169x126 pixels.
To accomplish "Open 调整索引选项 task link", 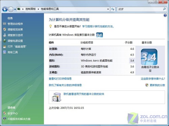I will pyautogui.click(x=15, y=35).
